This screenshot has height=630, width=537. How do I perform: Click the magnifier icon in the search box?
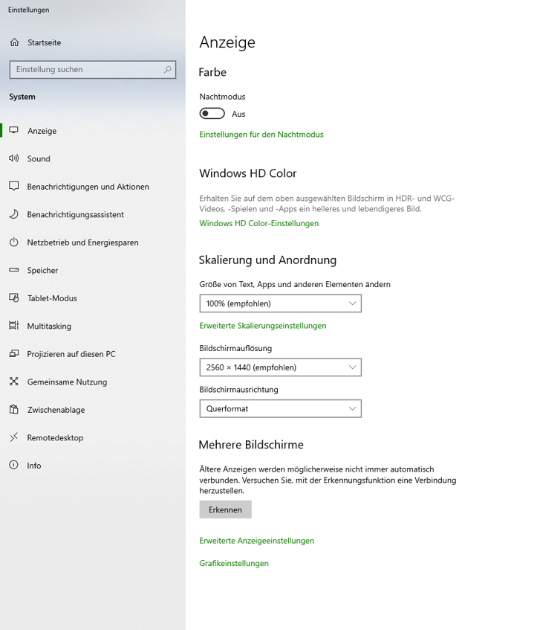coord(168,69)
